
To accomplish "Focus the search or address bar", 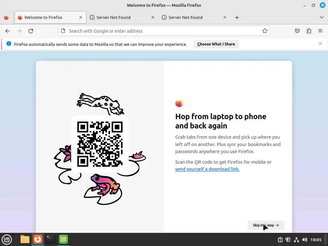I will [x=164, y=31].
